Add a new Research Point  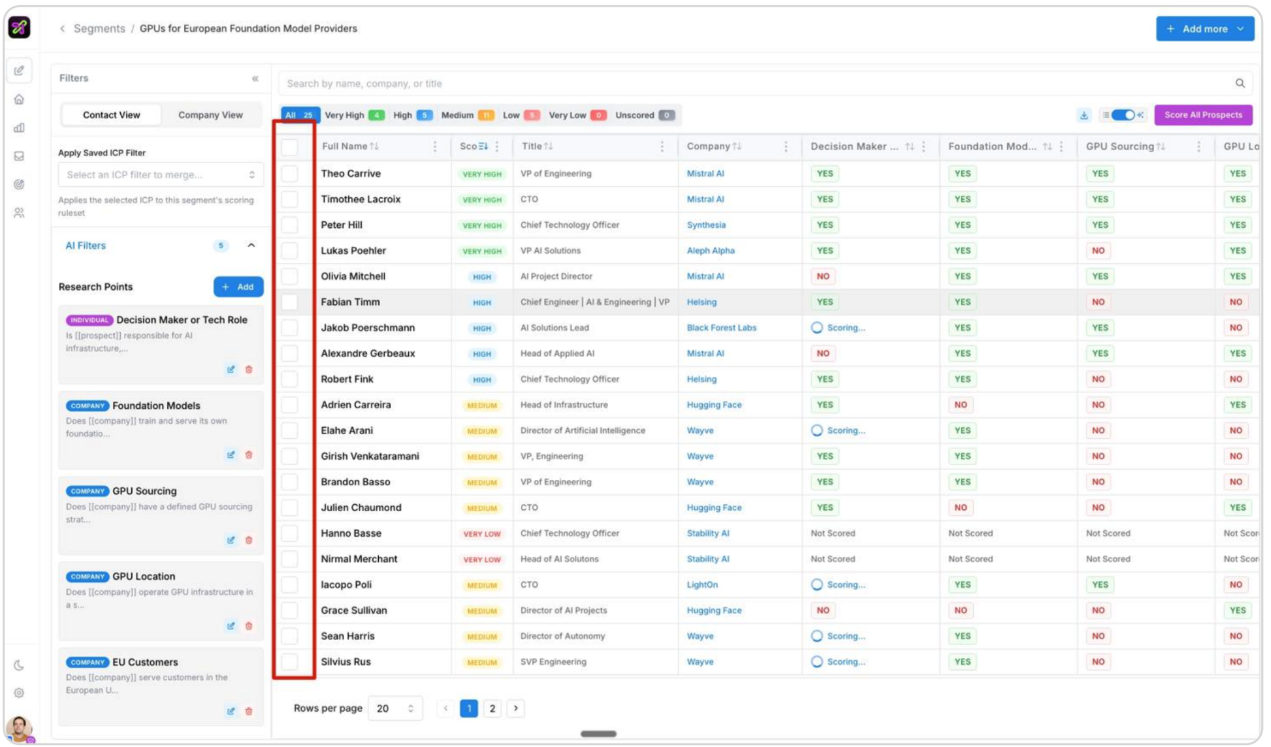[238, 287]
